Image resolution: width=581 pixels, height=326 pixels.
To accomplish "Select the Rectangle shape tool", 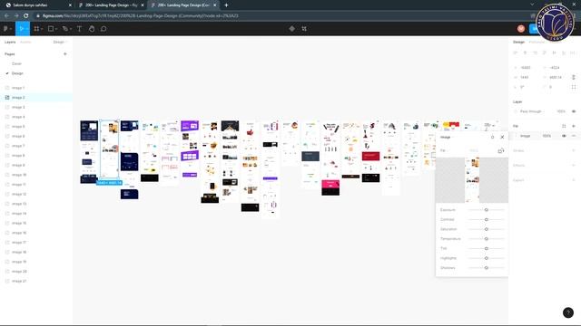I will [x=51, y=28].
